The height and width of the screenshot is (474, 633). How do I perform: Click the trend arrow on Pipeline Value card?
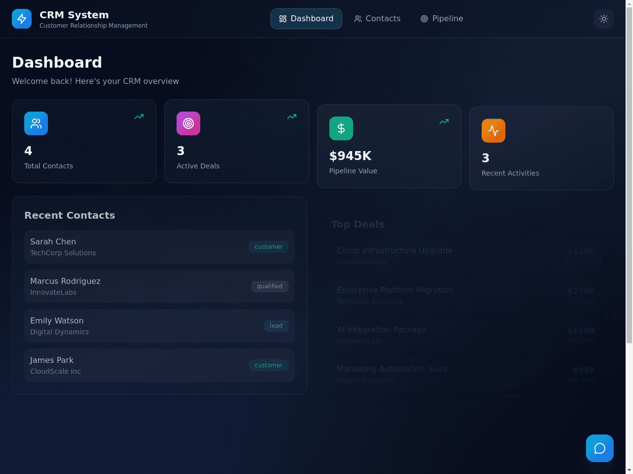click(444, 121)
